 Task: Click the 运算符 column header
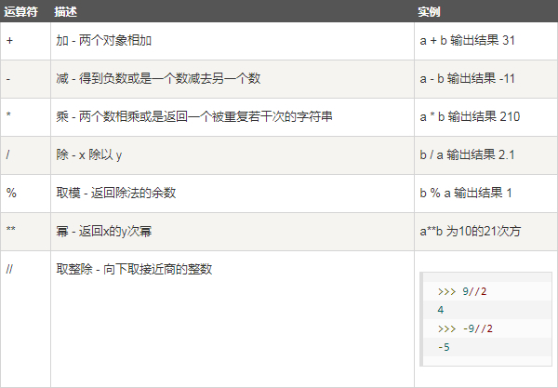point(20,12)
